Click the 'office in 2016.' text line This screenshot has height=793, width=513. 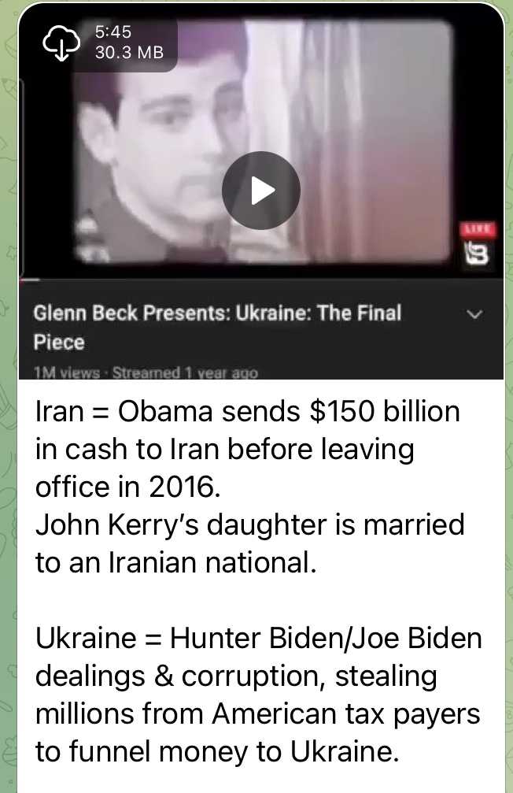pos(128,487)
